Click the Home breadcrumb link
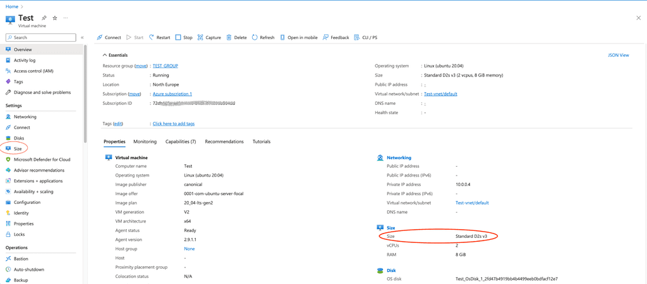Image resolution: width=647 pixels, height=284 pixels. [x=11, y=6]
